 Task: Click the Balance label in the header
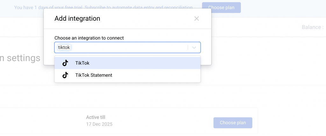tap(312, 27)
